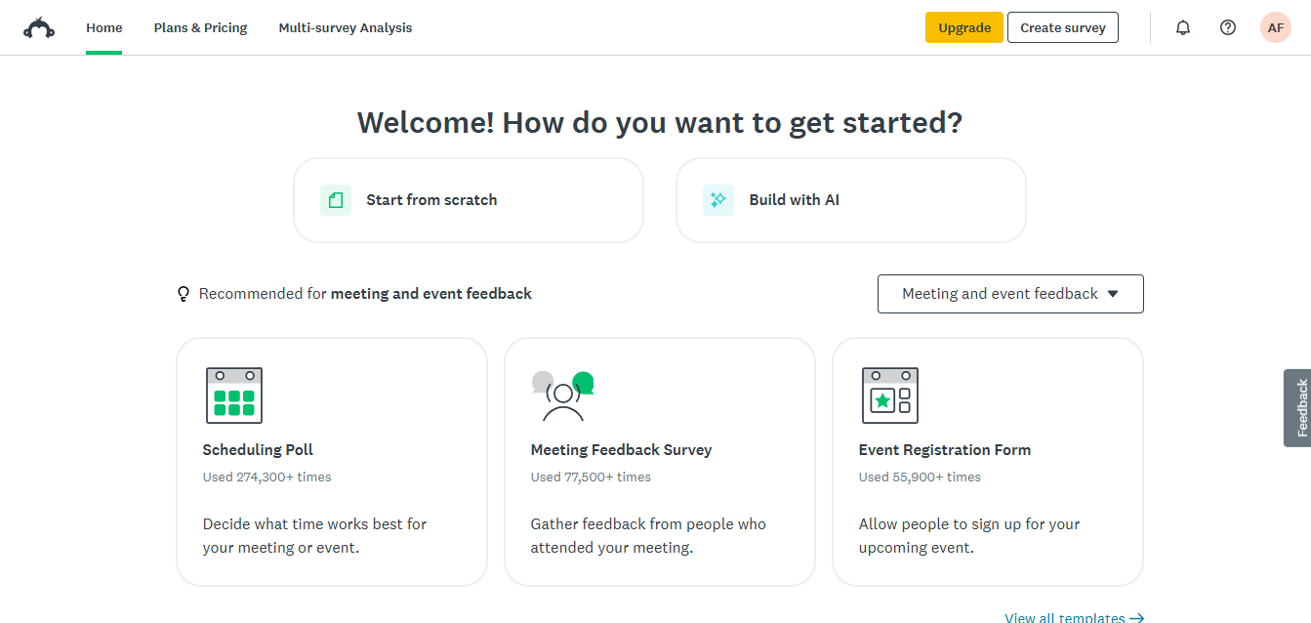Screen dimensions: 1311x623
Task: Click the Scheduling Poll calendar icon
Action: click(234, 395)
